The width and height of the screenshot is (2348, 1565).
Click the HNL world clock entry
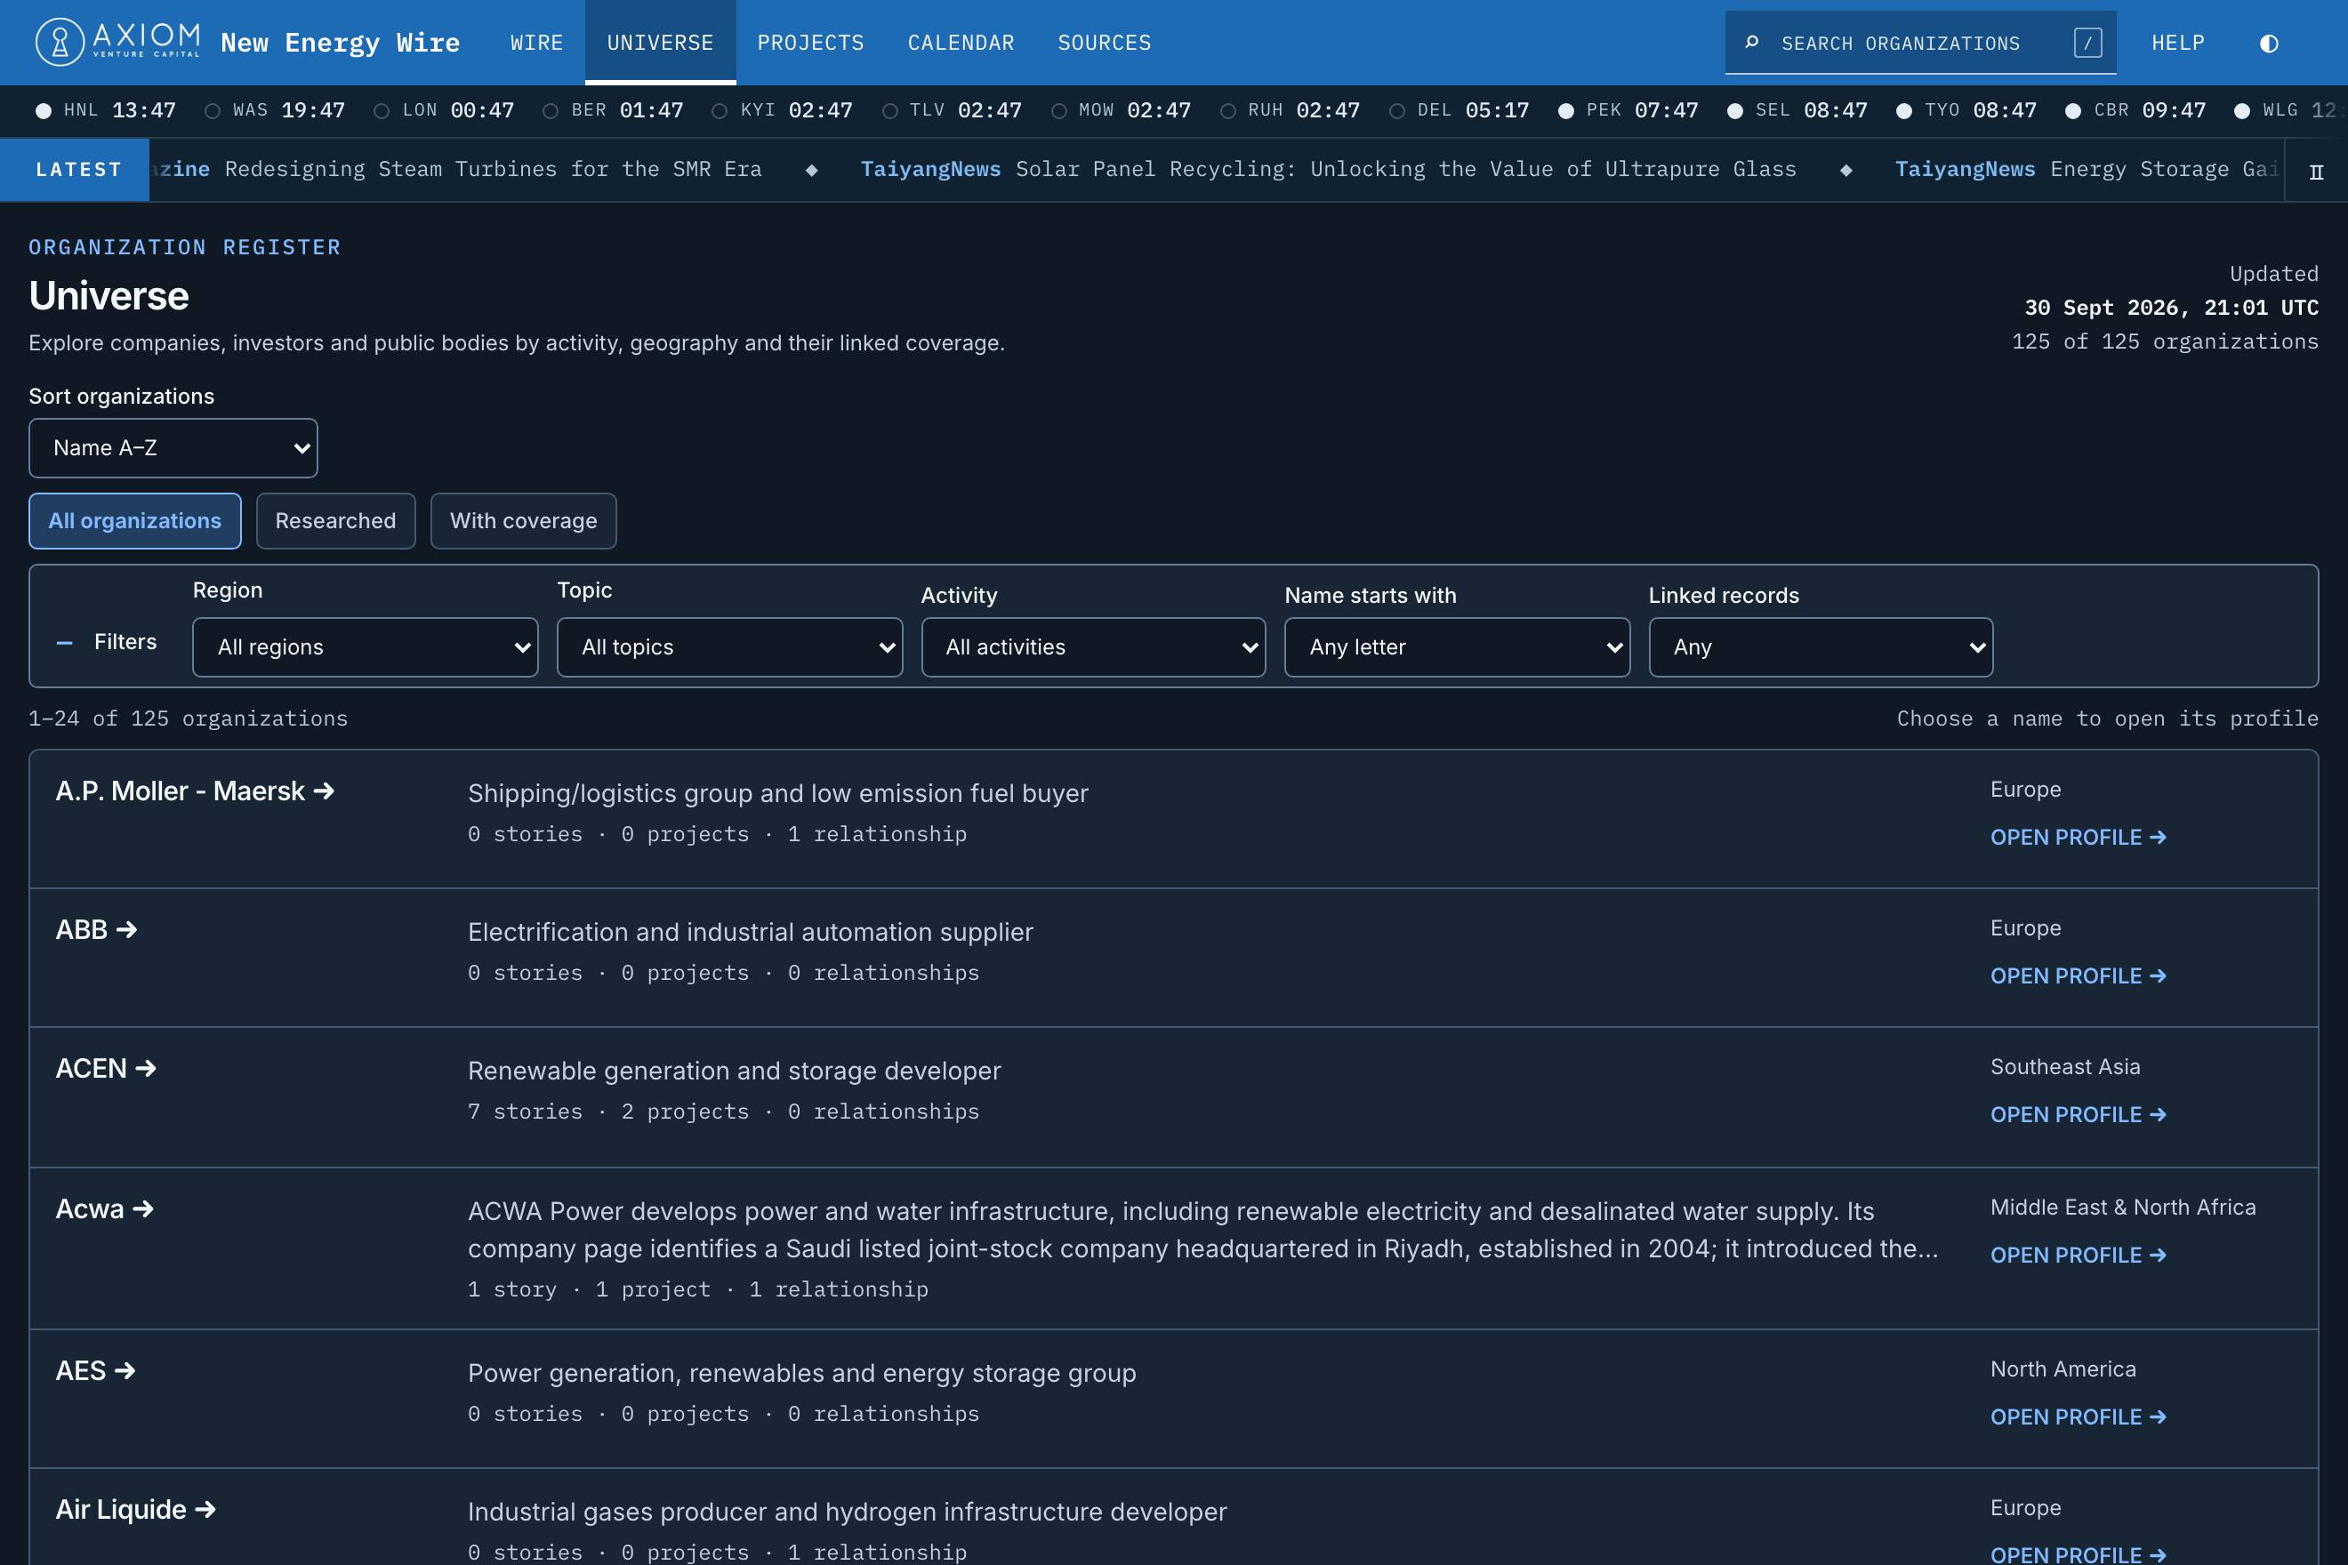pos(106,109)
